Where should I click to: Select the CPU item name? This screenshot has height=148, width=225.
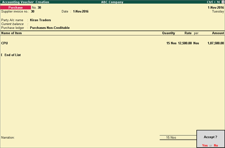[4, 43]
